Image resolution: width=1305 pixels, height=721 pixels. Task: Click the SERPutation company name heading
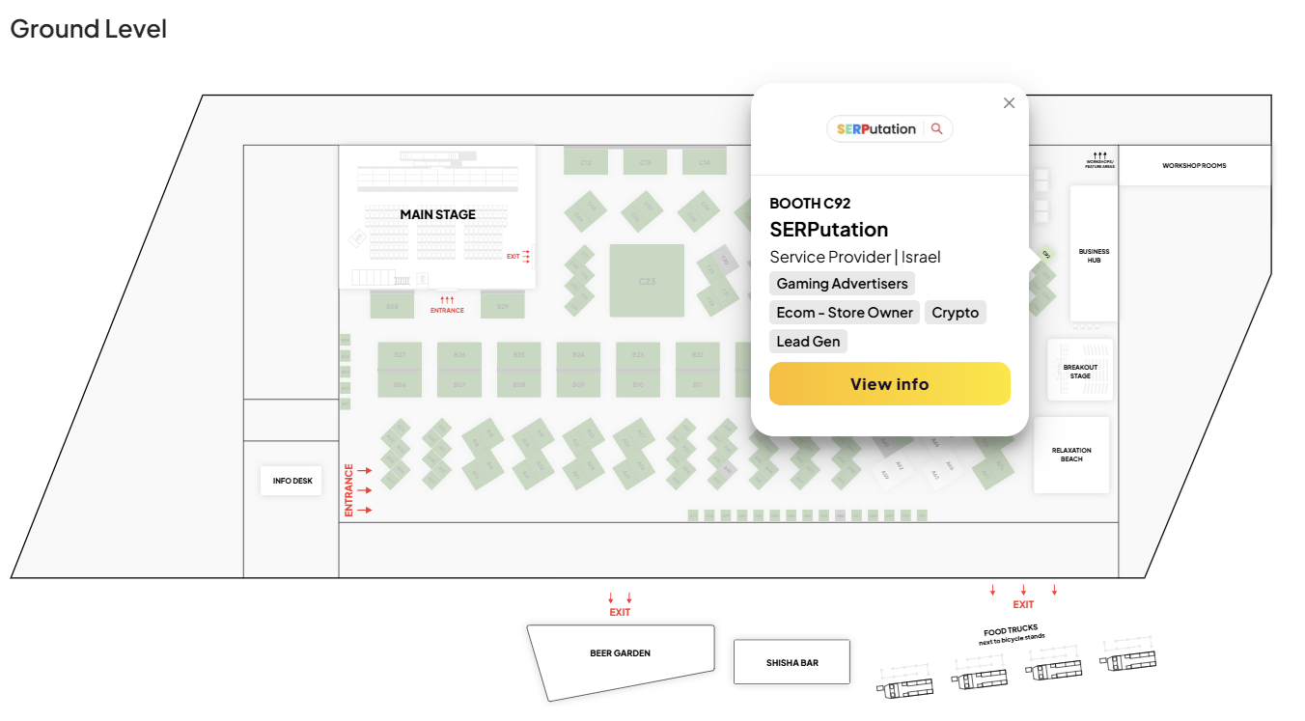pyautogui.click(x=829, y=230)
